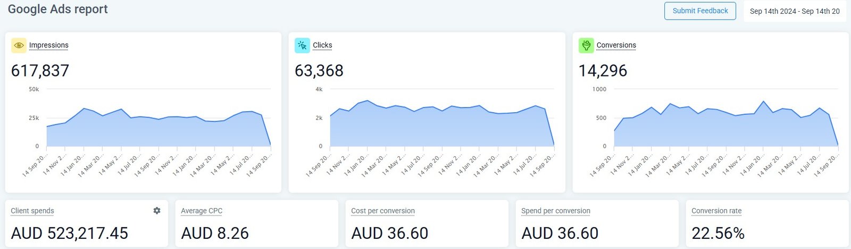Image resolution: width=851 pixels, height=249 pixels.
Task: Click the Spend per conversion label
Action: point(556,211)
